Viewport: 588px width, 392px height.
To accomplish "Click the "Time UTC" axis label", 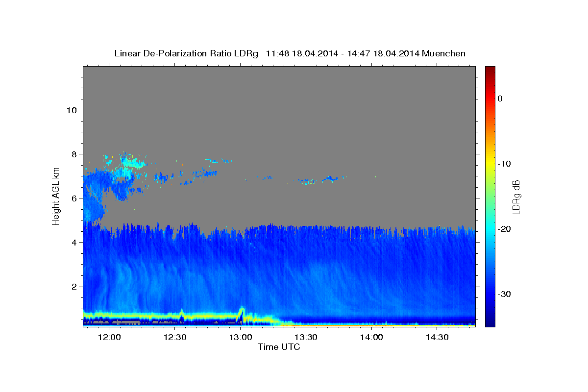I will pos(279,347).
